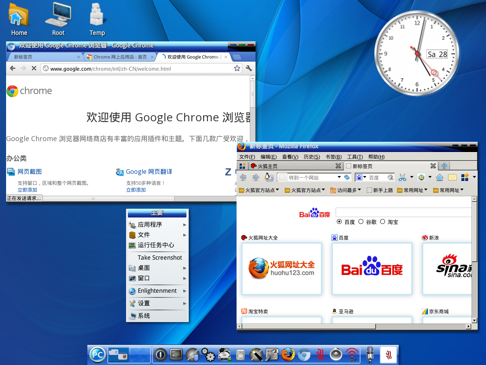Open the gears settings icon in dock
Screen dimensions: 486x365
[x=208, y=355]
